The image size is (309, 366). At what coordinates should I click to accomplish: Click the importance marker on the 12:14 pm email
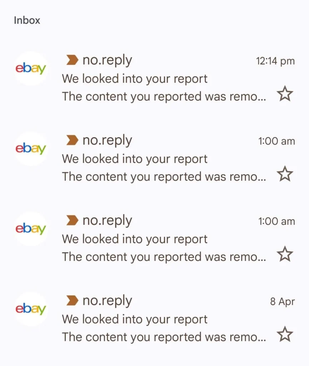(x=72, y=60)
